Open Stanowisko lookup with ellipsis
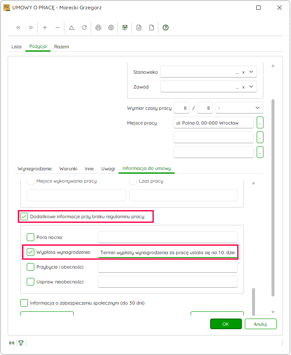The width and height of the screenshot is (291, 355). pyautogui.click(x=237, y=73)
